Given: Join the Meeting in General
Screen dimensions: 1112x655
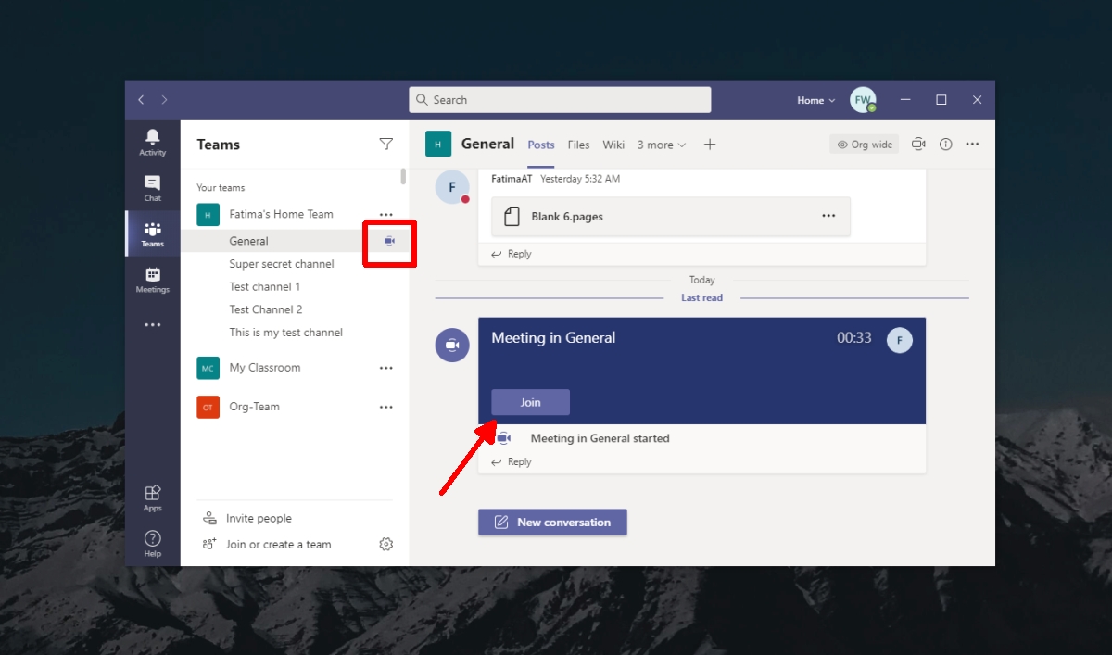Looking at the screenshot, I should point(529,402).
